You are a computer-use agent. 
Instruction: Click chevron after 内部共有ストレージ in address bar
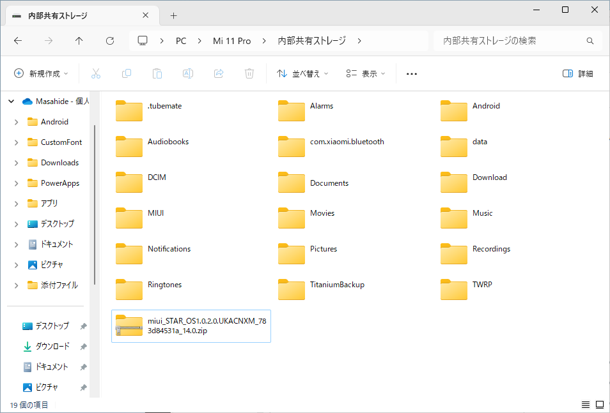[359, 41]
